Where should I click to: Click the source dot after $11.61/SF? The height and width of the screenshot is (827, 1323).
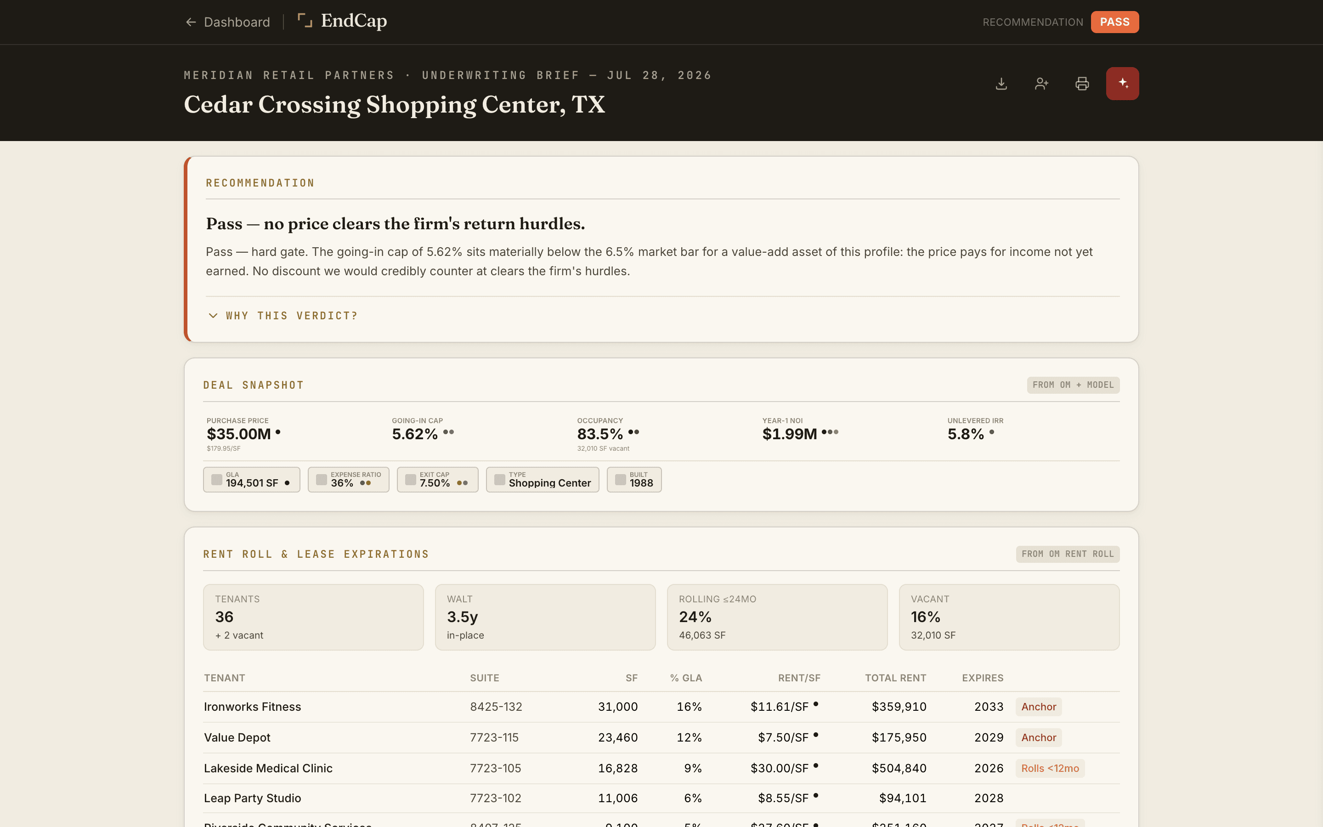816,704
